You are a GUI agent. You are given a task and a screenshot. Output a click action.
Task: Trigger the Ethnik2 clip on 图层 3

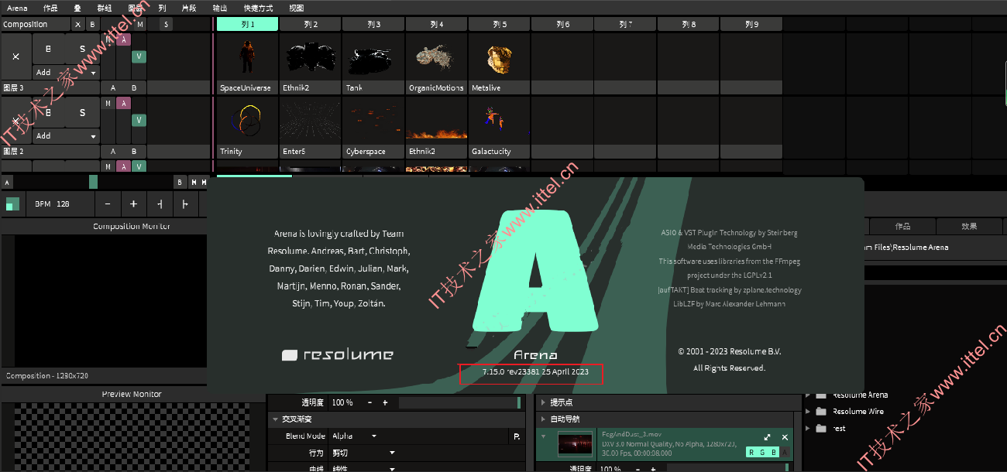[311, 58]
